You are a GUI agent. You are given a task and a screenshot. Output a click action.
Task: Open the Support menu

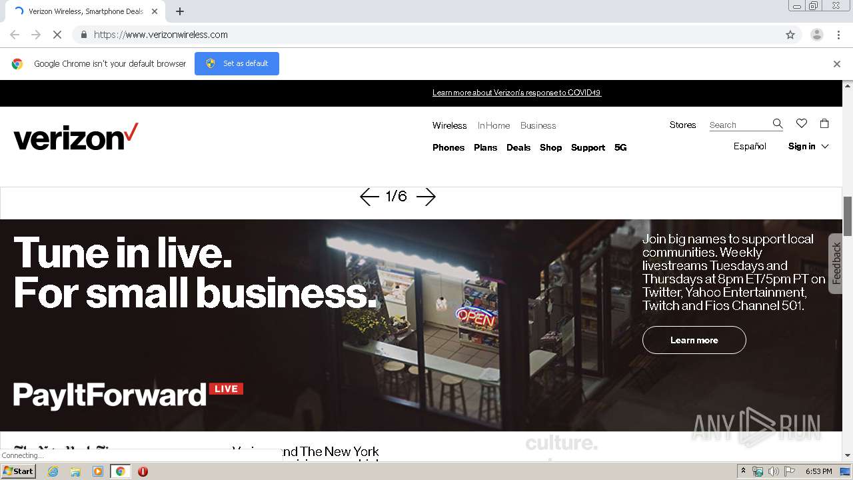pos(588,147)
